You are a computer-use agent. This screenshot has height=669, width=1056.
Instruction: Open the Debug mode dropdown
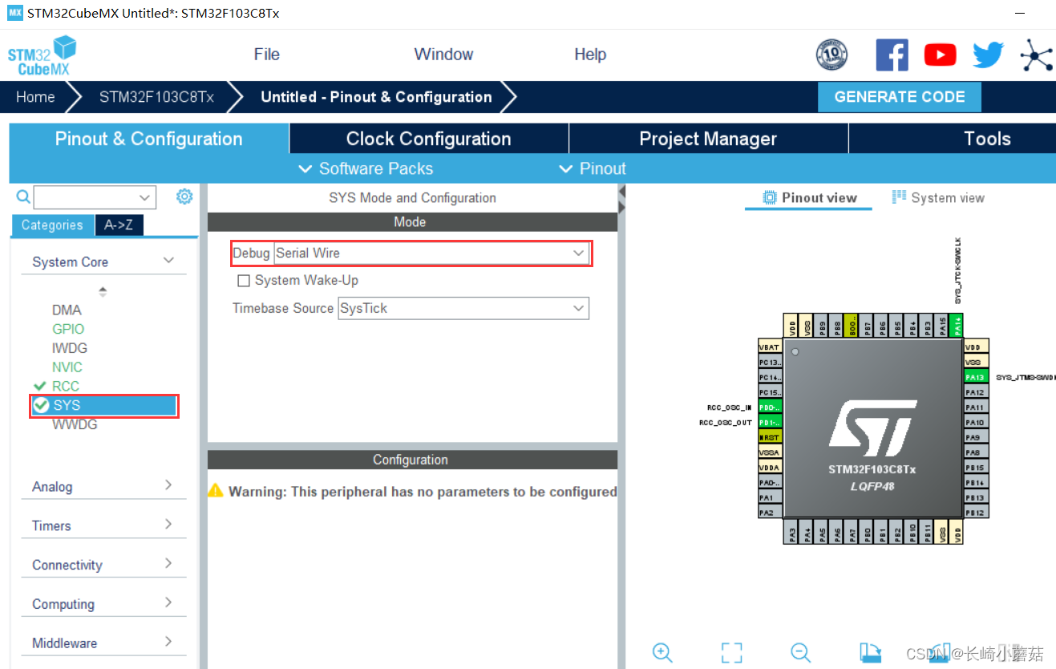click(x=431, y=253)
